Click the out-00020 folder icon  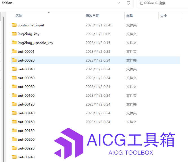[x=14, y=60]
